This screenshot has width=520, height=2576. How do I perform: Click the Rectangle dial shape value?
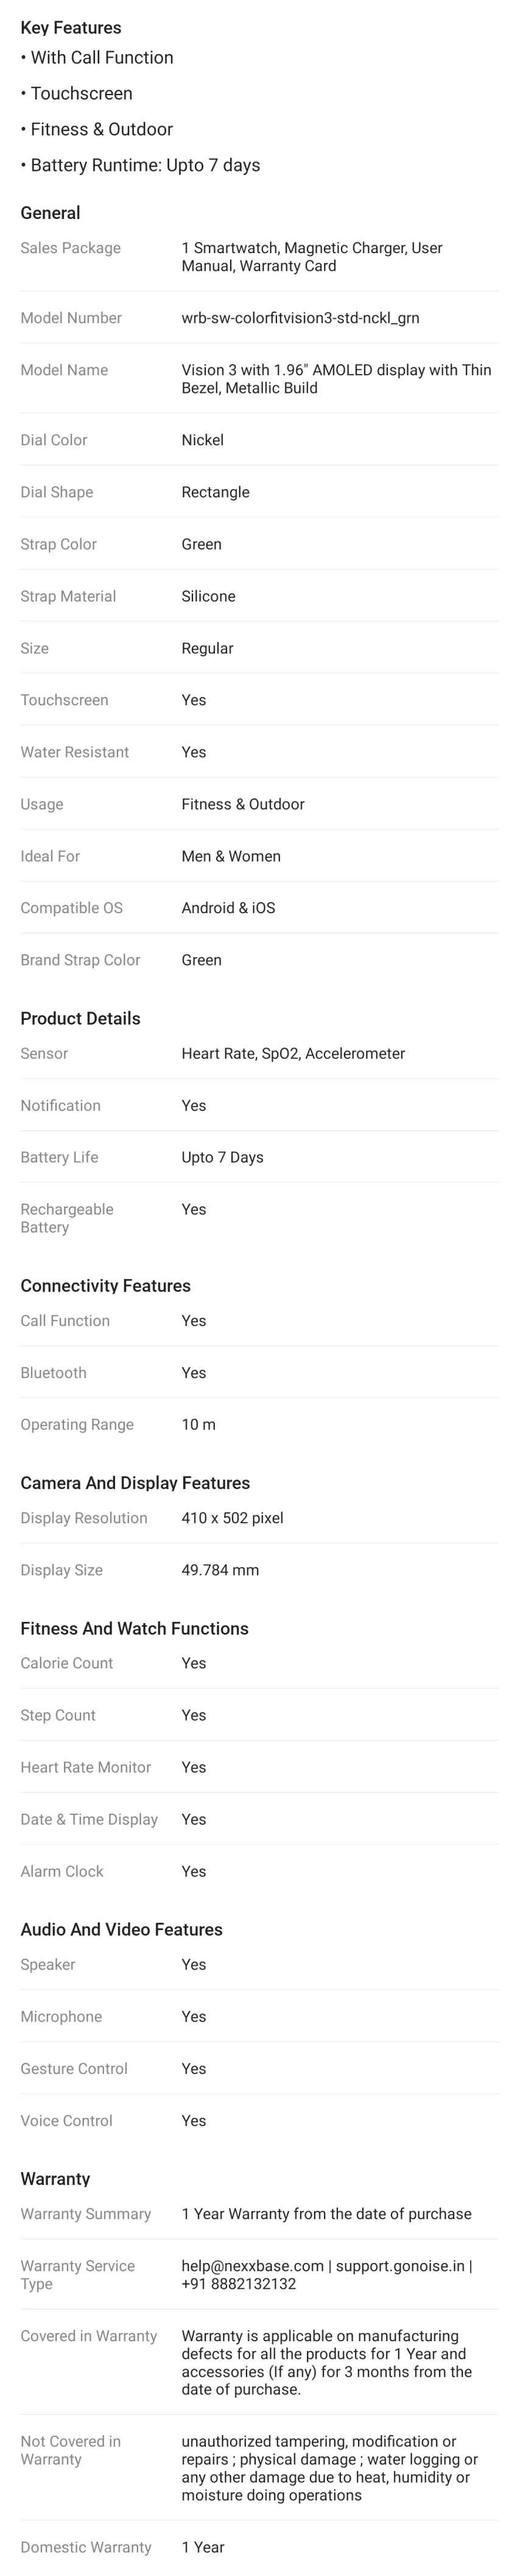216,492
